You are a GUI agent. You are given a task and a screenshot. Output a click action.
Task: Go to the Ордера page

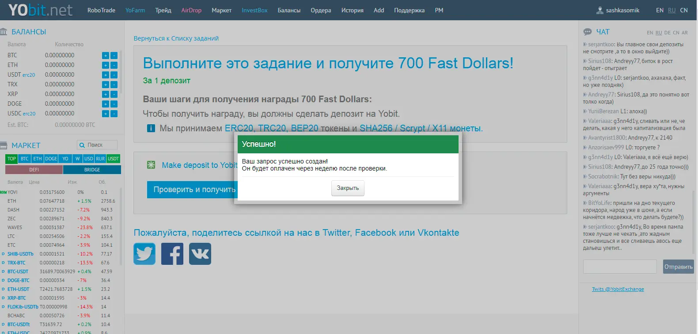coord(321,10)
